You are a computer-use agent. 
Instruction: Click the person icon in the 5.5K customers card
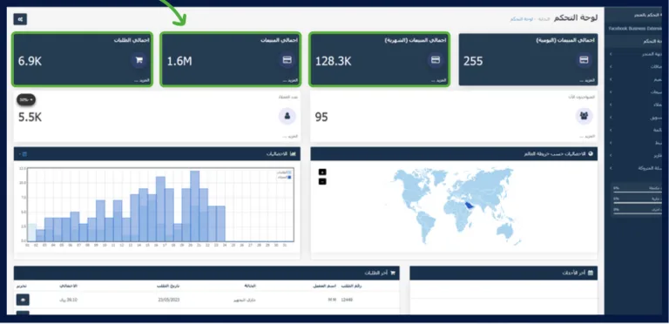pos(287,116)
